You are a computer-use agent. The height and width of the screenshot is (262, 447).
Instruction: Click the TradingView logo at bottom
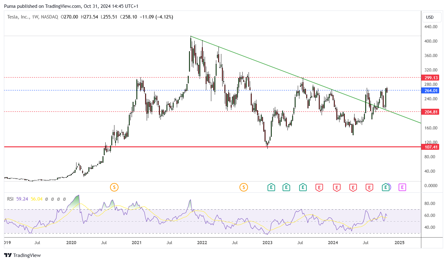click(22, 255)
